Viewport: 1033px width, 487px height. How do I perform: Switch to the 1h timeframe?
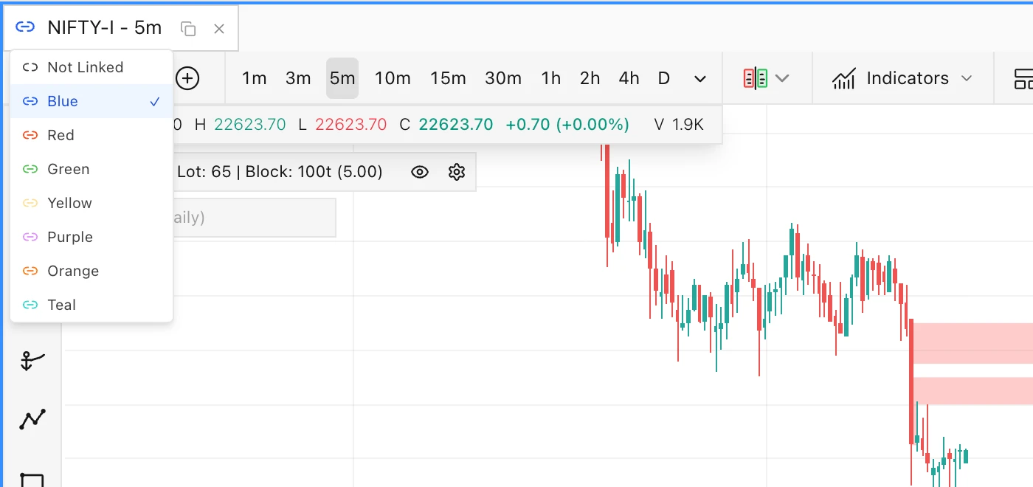(551, 78)
